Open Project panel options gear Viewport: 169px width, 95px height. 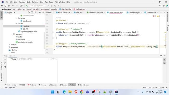click(40, 12)
